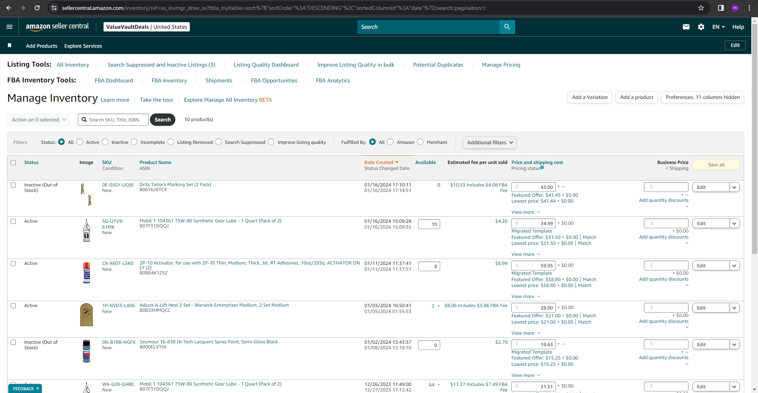
Task: Click the Add a Variation button
Action: [590, 97]
